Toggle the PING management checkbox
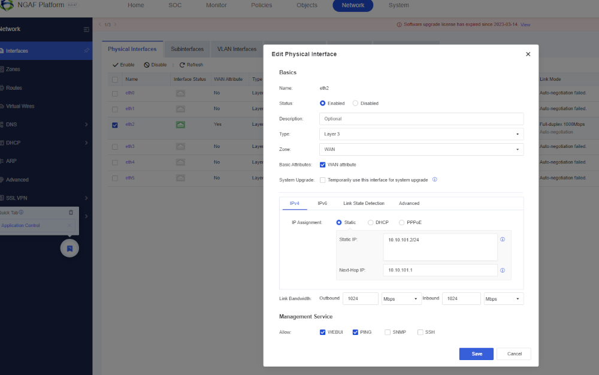599x375 pixels. (x=355, y=332)
